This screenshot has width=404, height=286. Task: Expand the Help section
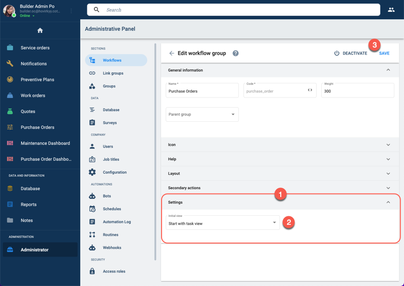pyautogui.click(x=388, y=159)
